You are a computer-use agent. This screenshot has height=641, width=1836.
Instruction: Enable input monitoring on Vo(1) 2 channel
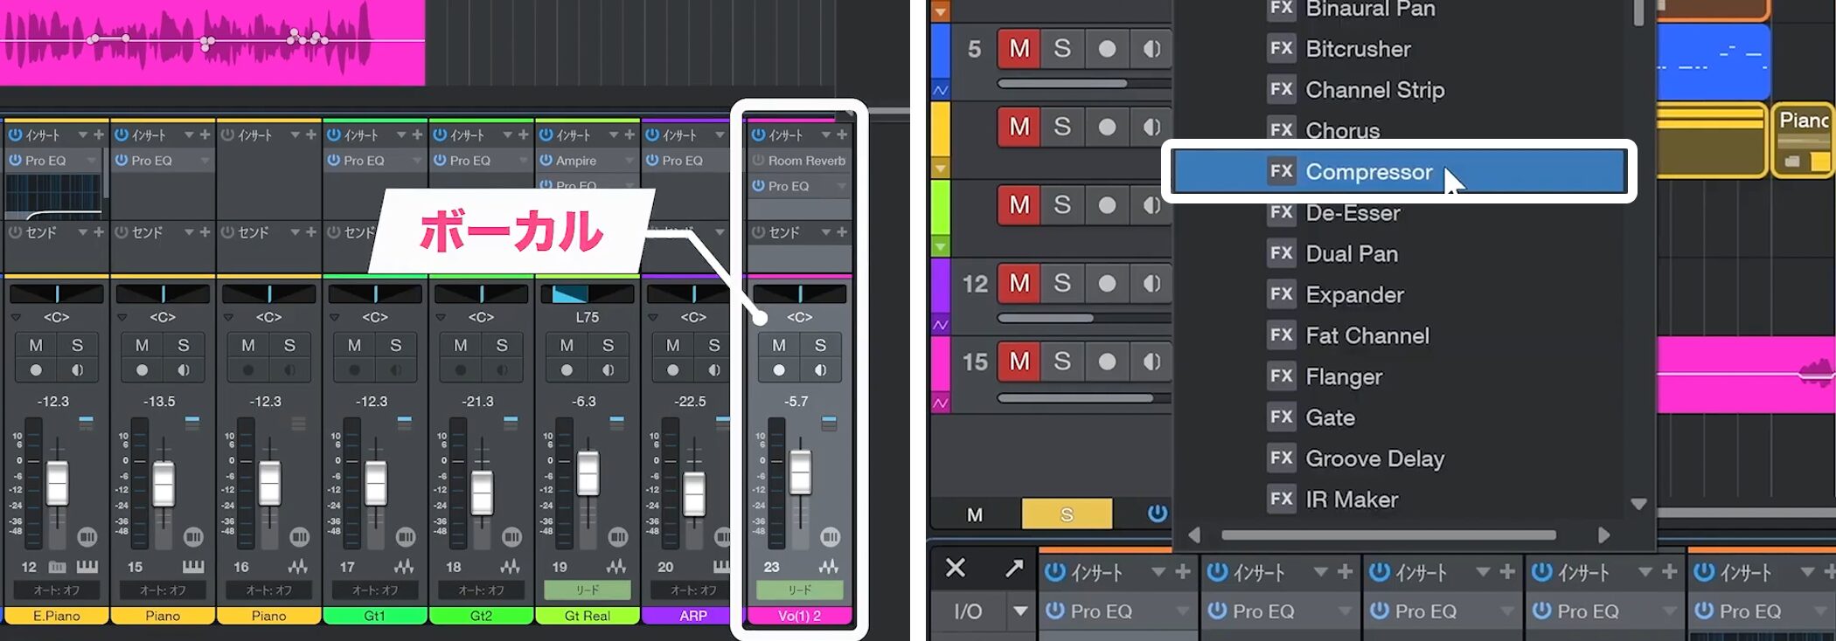tap(821, 370)
